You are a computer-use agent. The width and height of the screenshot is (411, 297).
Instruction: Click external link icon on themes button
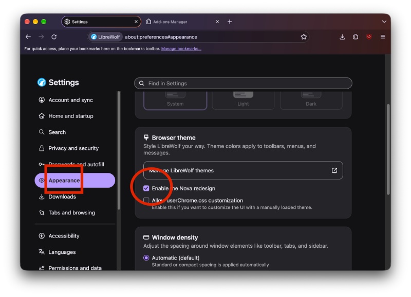coord(334,170)
